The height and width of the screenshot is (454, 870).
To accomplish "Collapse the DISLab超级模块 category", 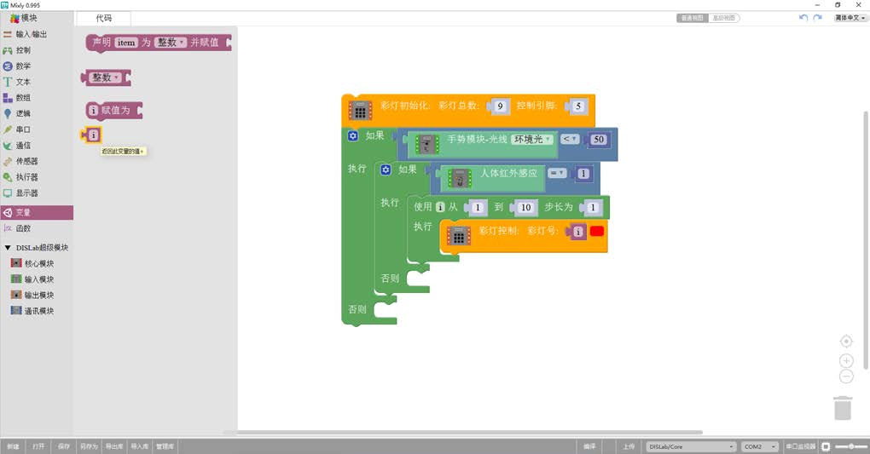I will [8, 248].
